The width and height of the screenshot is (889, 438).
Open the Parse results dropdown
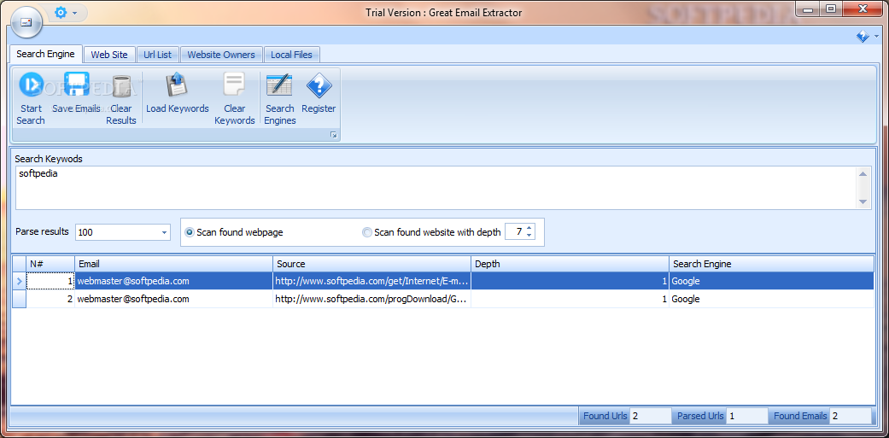tap(165, 232)
